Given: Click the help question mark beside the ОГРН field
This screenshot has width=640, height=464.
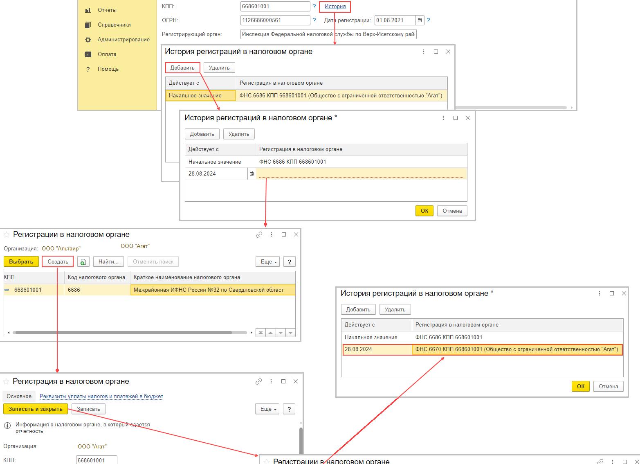Looking at the screenshot, I should pyautogui.click(x=314, y=20).
